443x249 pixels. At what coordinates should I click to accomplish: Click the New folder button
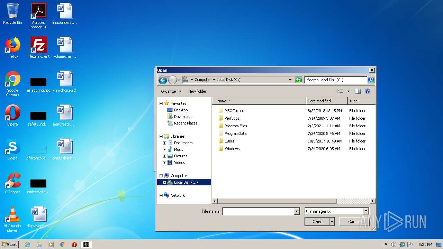[x=197, y=91]
